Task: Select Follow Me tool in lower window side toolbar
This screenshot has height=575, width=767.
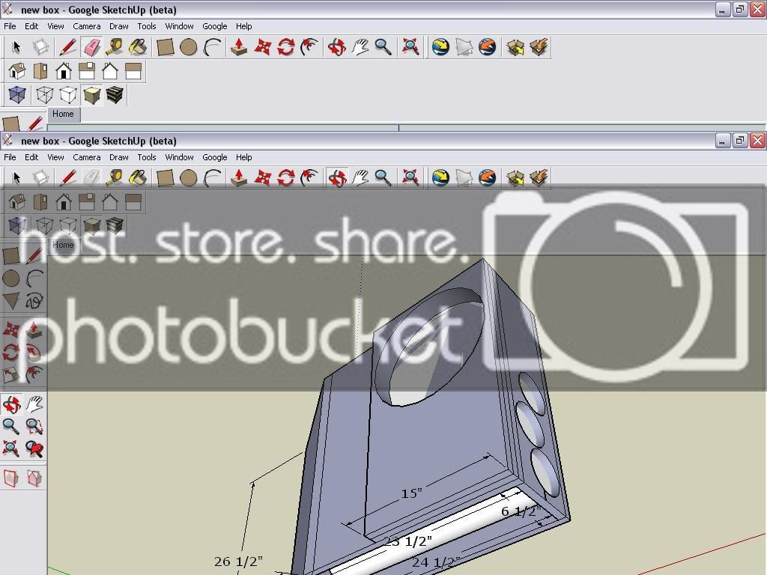Action: [x=34, y=352]
